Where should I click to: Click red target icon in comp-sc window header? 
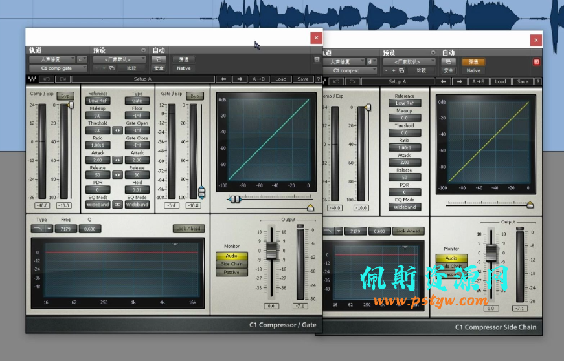point(536,62)
